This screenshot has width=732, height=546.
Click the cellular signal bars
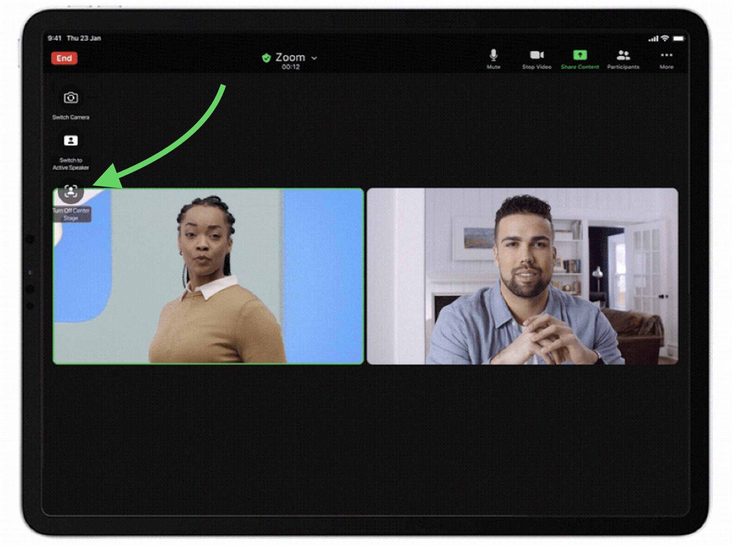pos(653,38)
